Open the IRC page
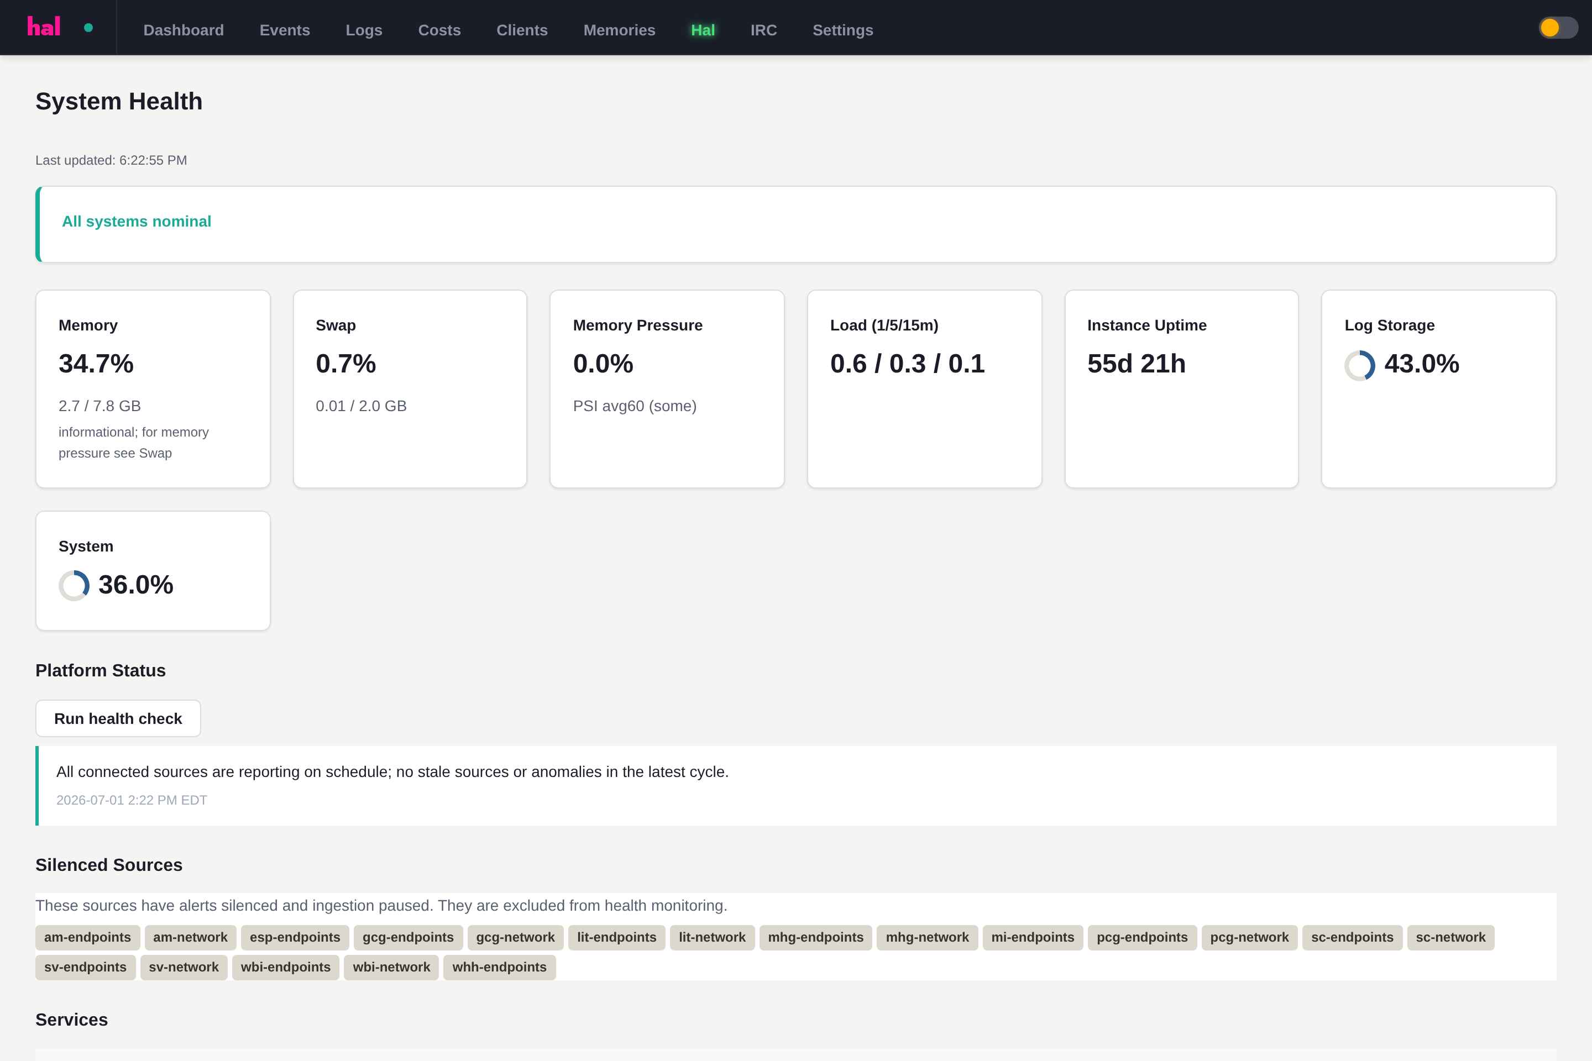The height and width of the screenshot is (1061, 1592). pos(763,30)
